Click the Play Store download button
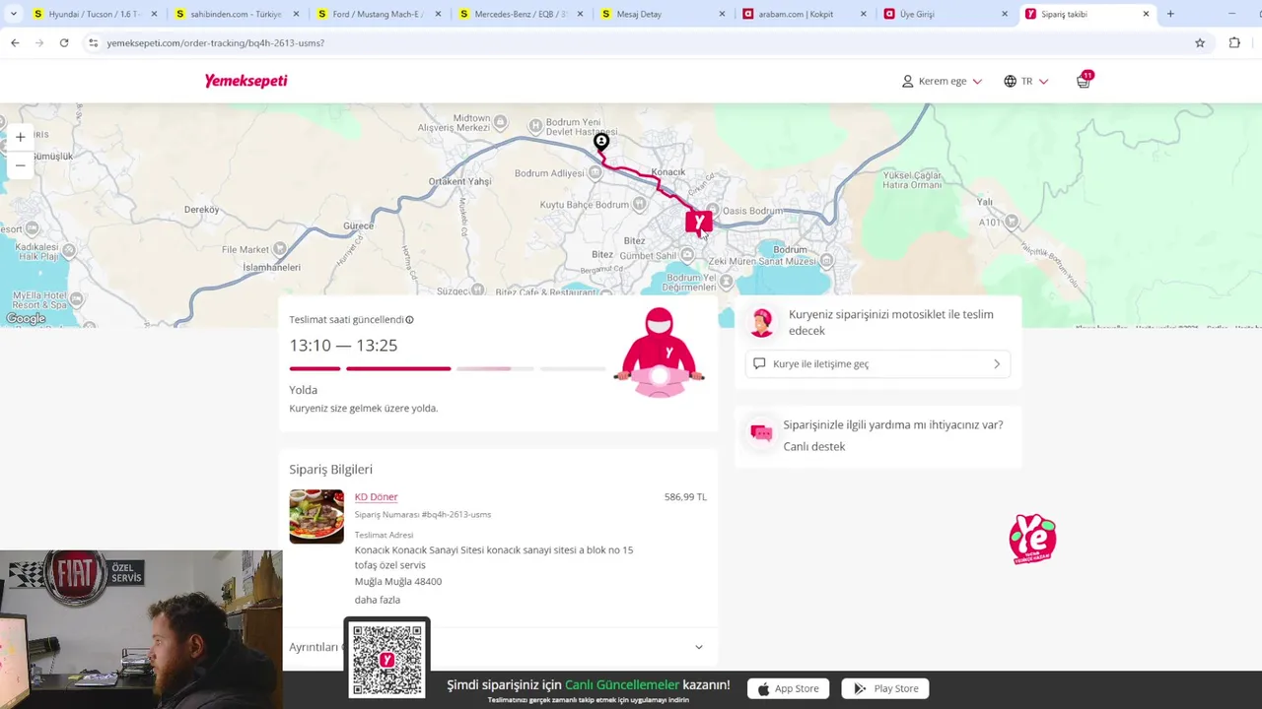1262x709 pixels. pyautogui.click(x=885, y=688)
